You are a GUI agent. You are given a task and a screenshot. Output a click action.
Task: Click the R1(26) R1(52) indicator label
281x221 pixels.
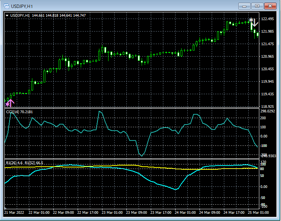pos(24,163)
